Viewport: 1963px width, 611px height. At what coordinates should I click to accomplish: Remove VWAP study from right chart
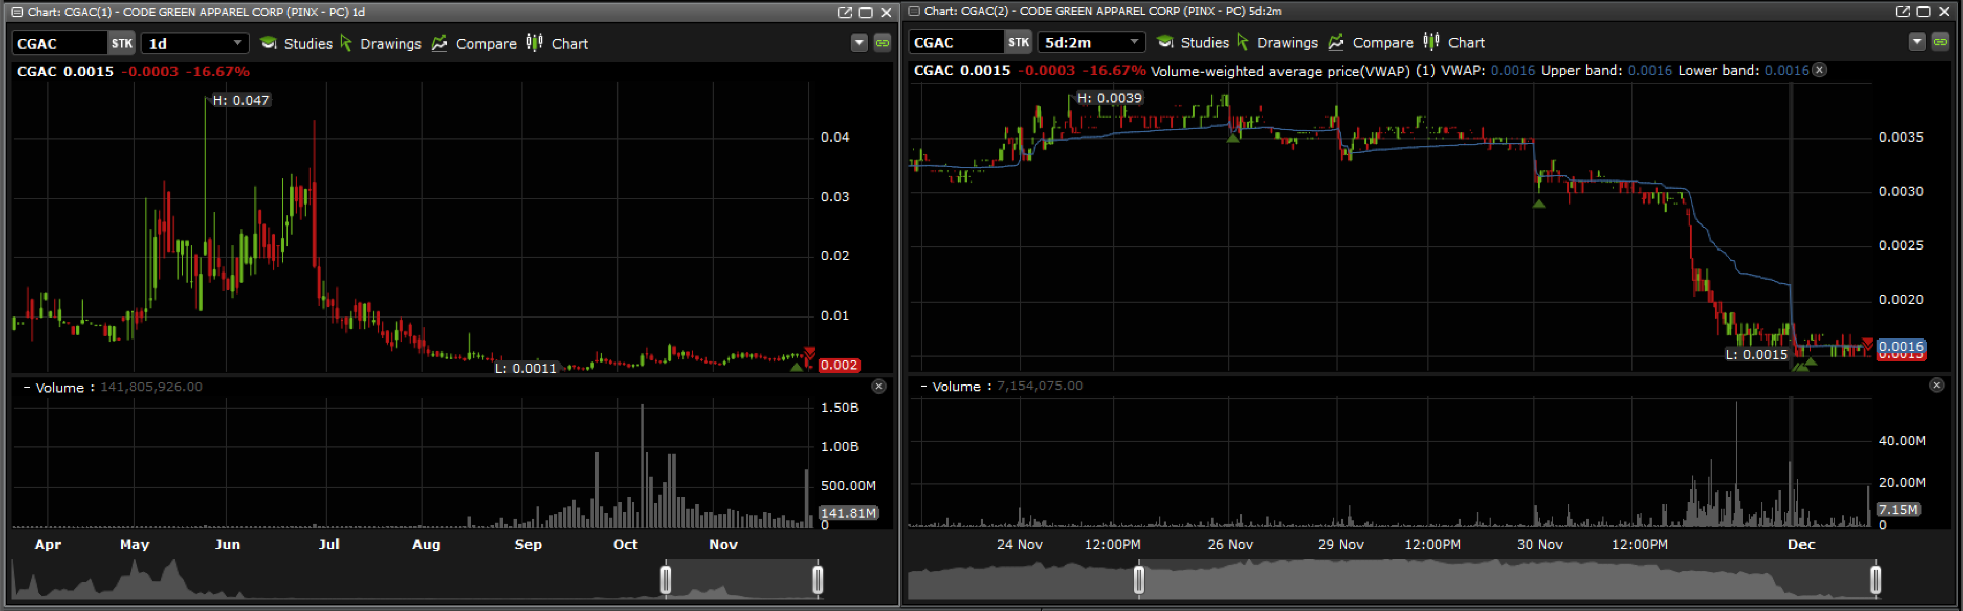coord(1819,70)
